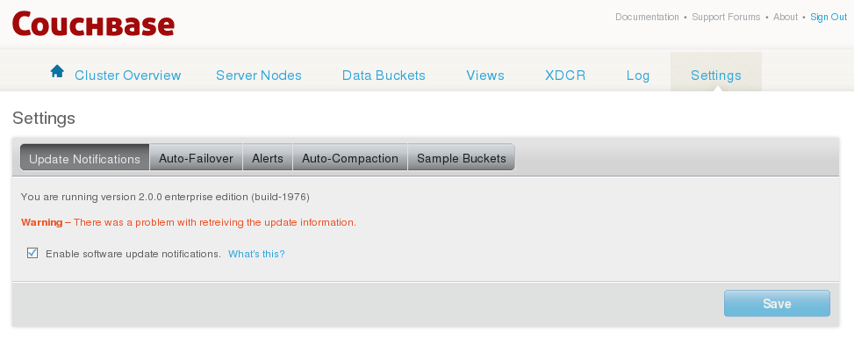Switch to the Update Notifications tab

[x=85, y=157]
